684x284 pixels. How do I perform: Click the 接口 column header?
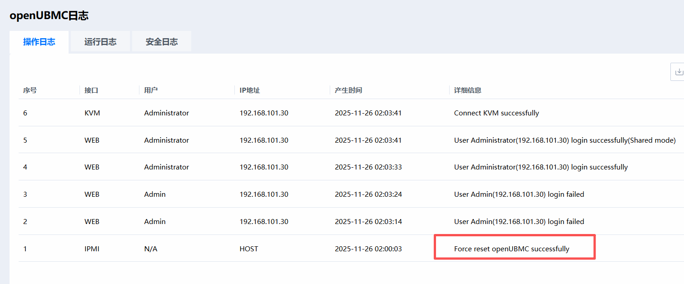point(91,90)
